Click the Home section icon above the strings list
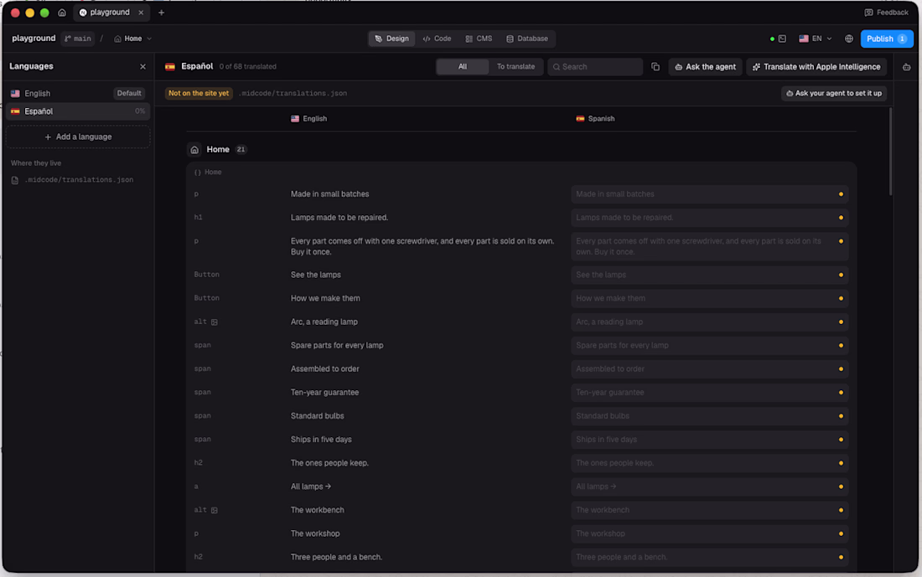922x577 pixels. [194, 150]
